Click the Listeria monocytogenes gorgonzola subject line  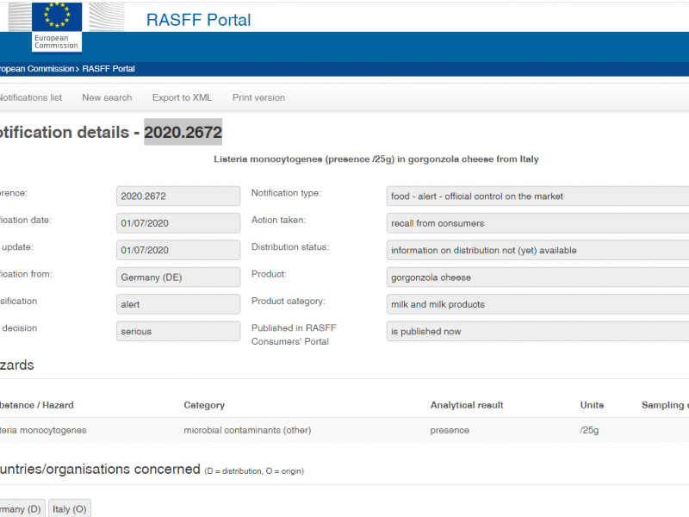[376, 159]
